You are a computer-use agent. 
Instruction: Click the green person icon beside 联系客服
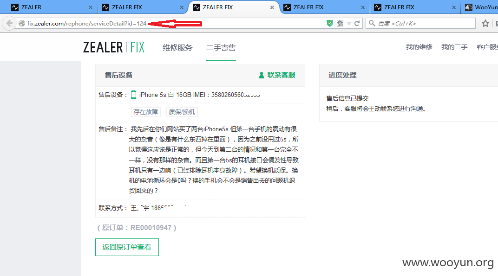pyautogui.click(x=262, y=75)
